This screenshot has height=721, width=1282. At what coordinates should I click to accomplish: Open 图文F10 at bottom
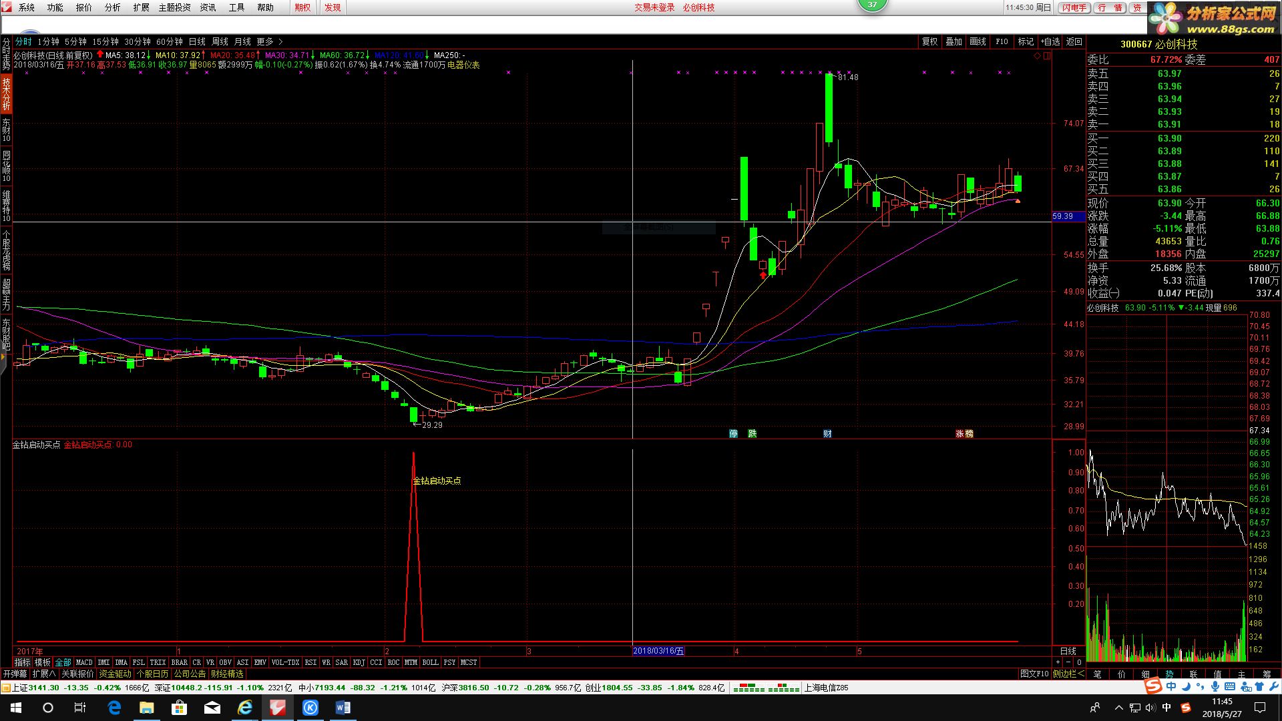[1034, 674]
